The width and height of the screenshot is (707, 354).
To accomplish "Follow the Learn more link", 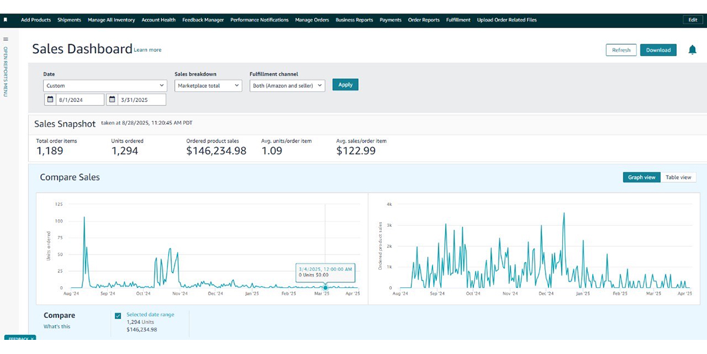I will (x=147, y=50).
